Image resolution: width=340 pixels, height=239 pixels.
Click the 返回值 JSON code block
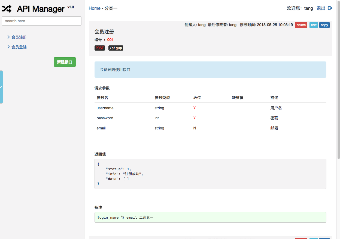pyautogui.click(x=210, y=174)
